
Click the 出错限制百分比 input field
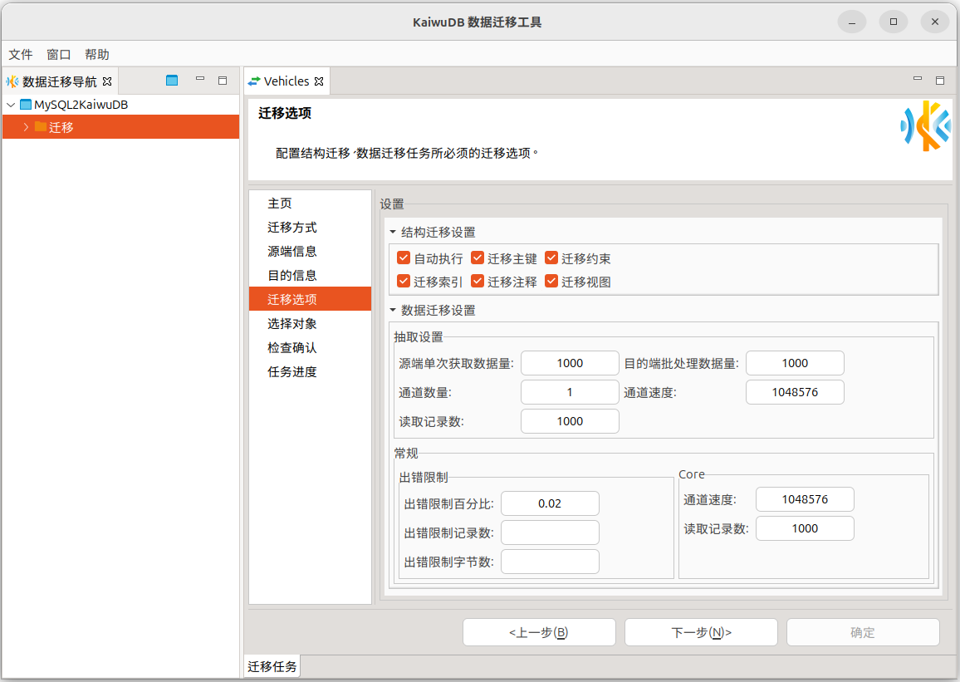coord(550,503)
